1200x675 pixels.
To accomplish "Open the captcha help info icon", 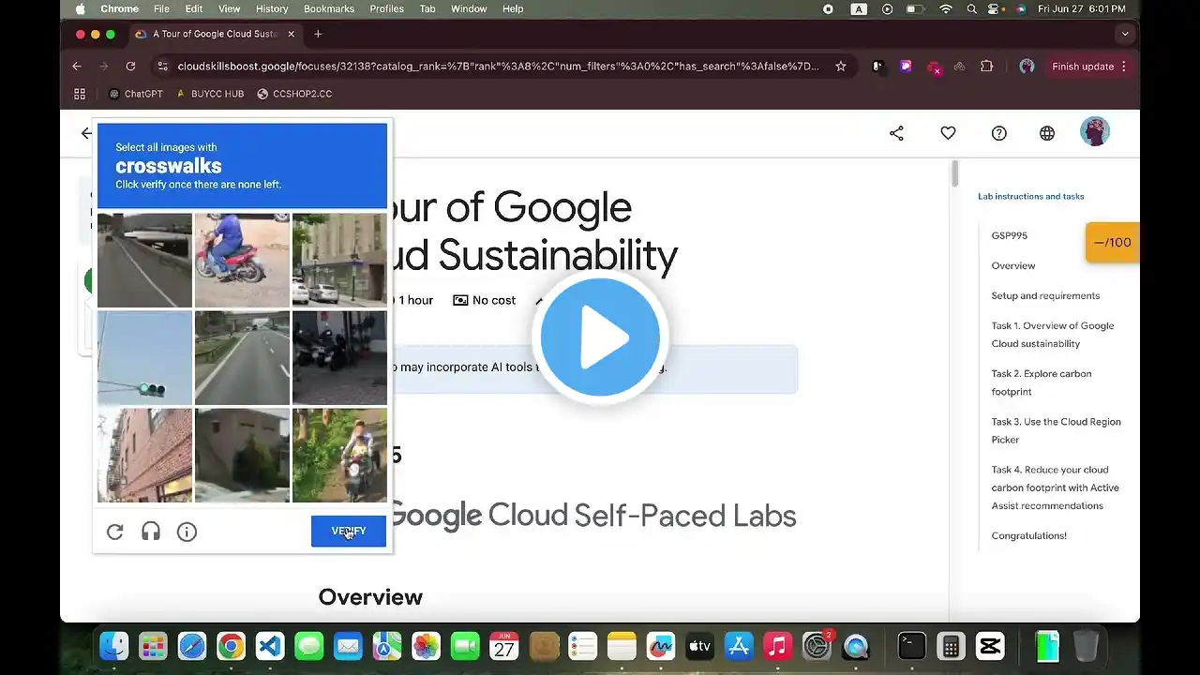I will [x=187, y=532].
